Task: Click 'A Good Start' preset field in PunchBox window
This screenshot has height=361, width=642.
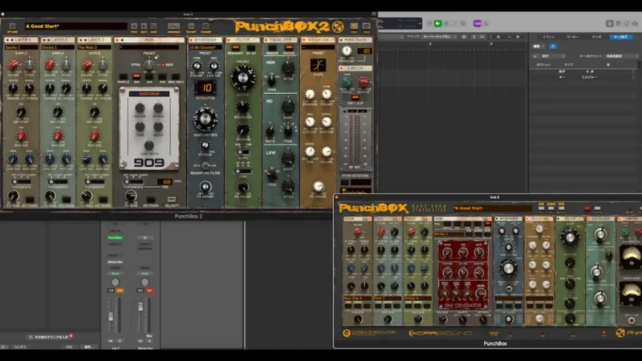Action: (493, 208)
